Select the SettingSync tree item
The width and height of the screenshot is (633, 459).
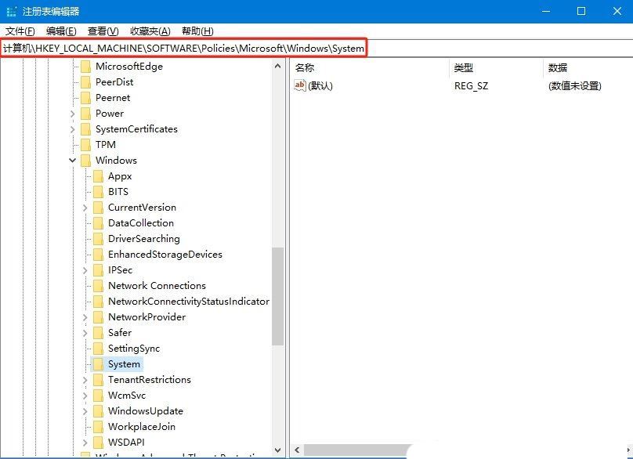pyautogui.click(x=134, y=349)
